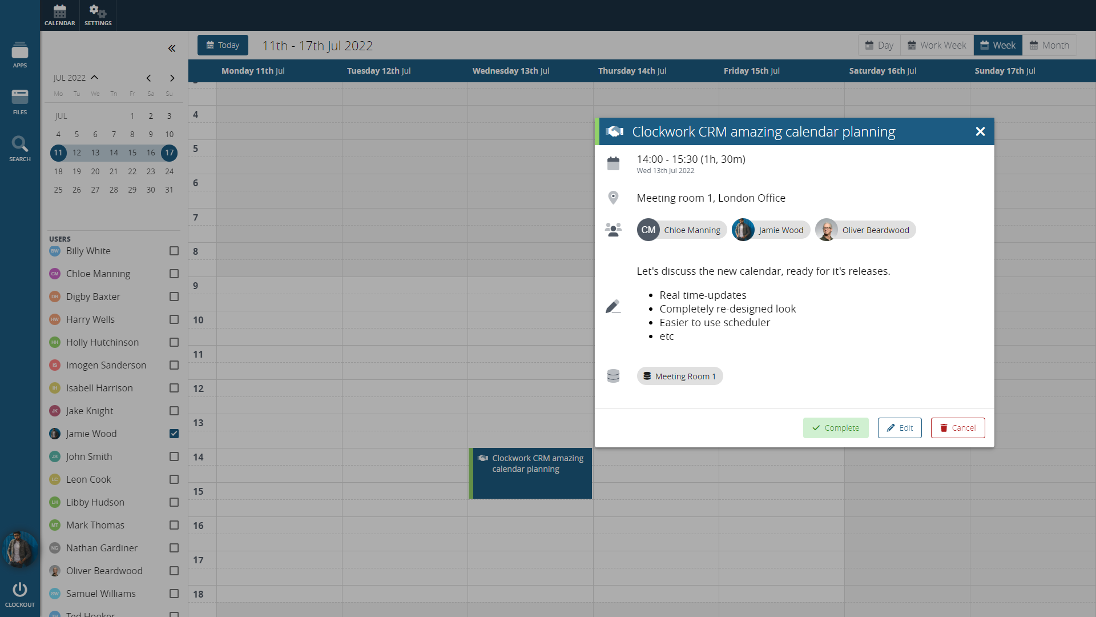Click the green-striped calendar event block
Image resolution: width=1096 pixels, height=617 pixels.
531,473
